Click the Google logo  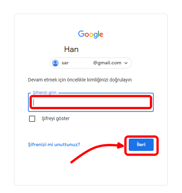(x=90, y=34)
